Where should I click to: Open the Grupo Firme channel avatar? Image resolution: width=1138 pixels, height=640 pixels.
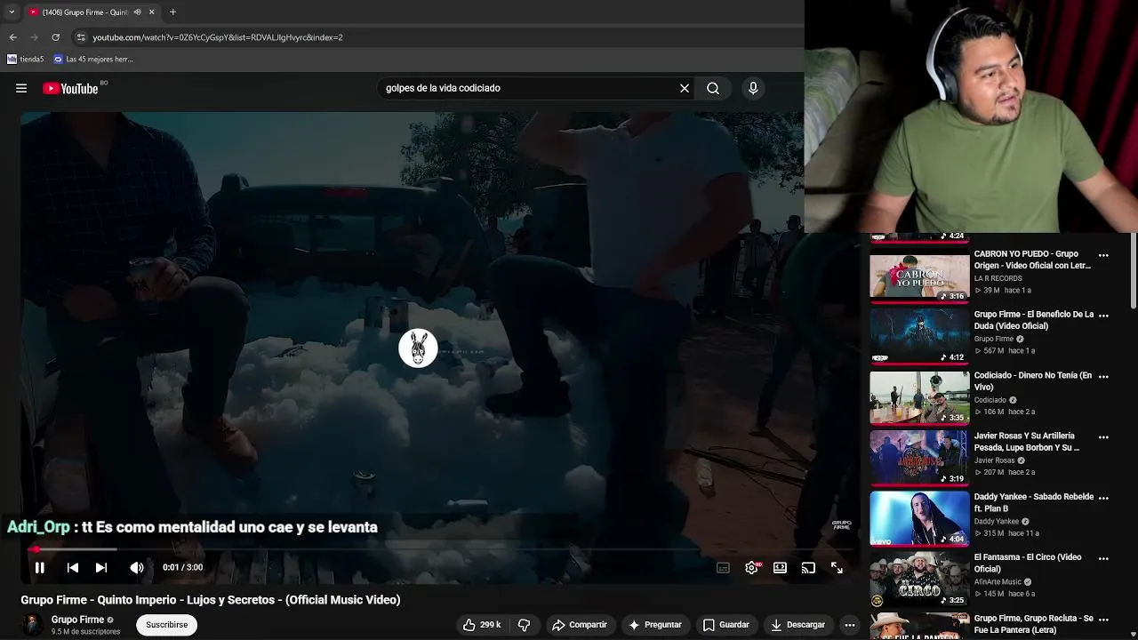pyautogui.click(x=32, y=625)
